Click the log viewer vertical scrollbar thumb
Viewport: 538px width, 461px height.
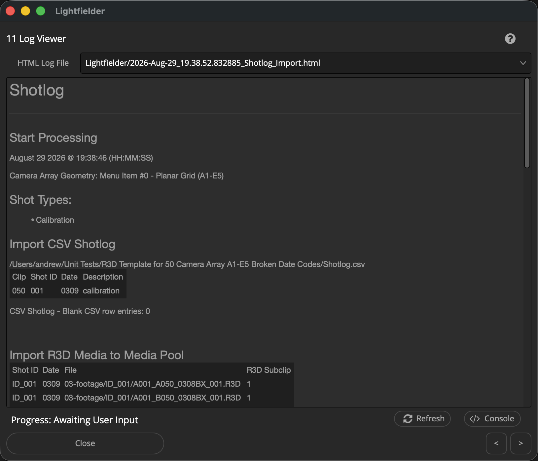[527, 123]
